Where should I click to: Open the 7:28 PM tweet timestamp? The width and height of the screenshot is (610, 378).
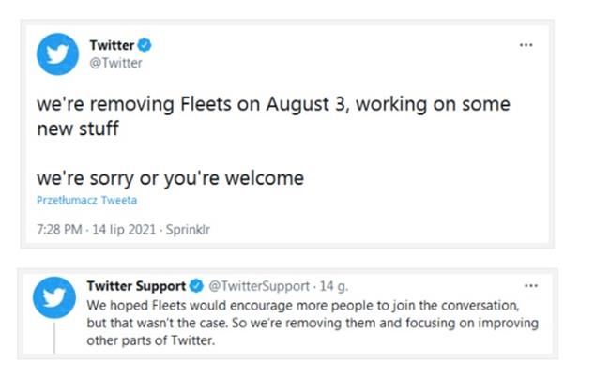(x=56, y=229)
